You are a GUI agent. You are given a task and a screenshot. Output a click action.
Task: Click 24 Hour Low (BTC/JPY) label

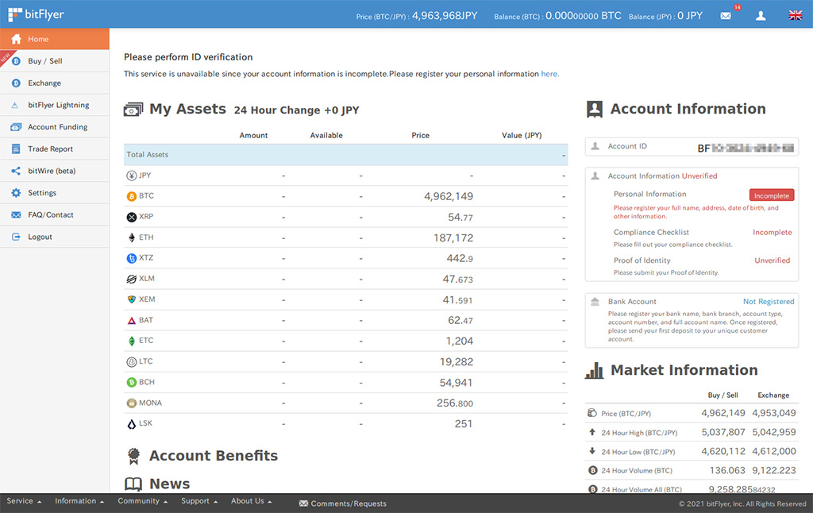click(x=638, y=452)
